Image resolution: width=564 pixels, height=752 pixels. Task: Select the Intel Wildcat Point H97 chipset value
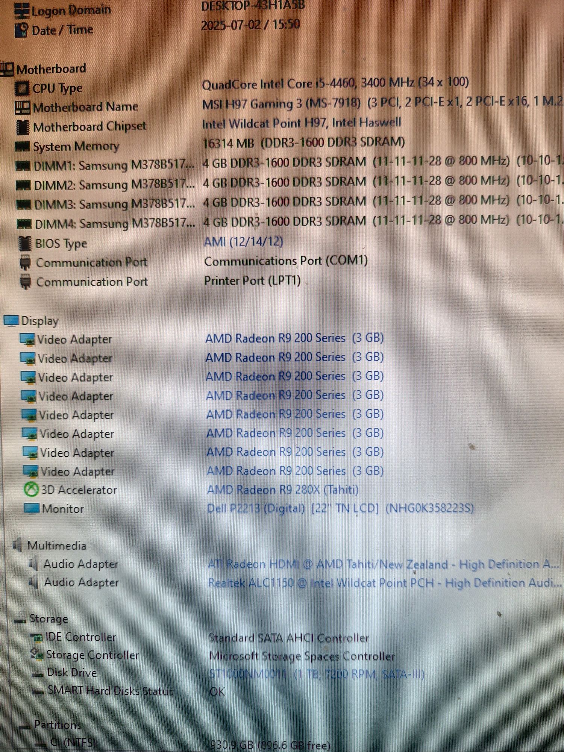pos(302,123)
